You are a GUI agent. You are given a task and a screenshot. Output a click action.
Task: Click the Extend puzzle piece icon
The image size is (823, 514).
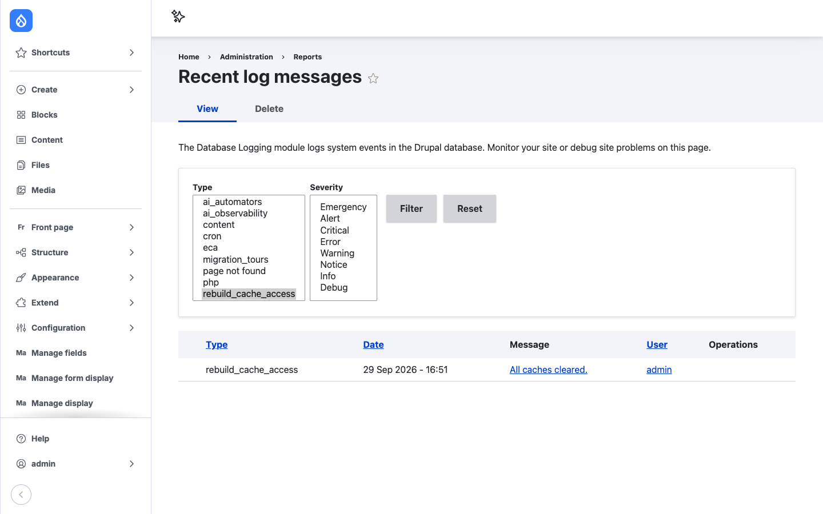[21, 303]
